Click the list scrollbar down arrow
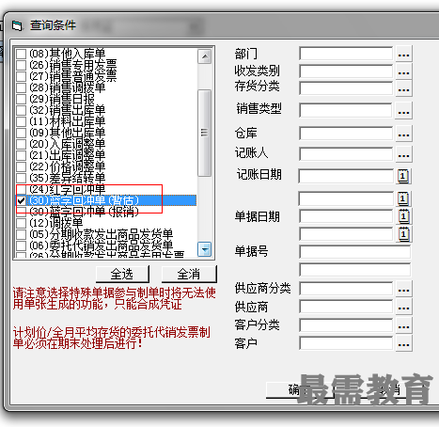 (x=205, y=249)
